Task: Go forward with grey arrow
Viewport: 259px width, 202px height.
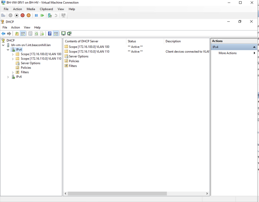Action: click(x=9, y=34)
